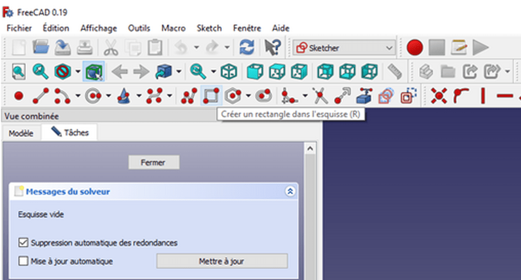Select the arc creation tool

(x=62, y=96)
